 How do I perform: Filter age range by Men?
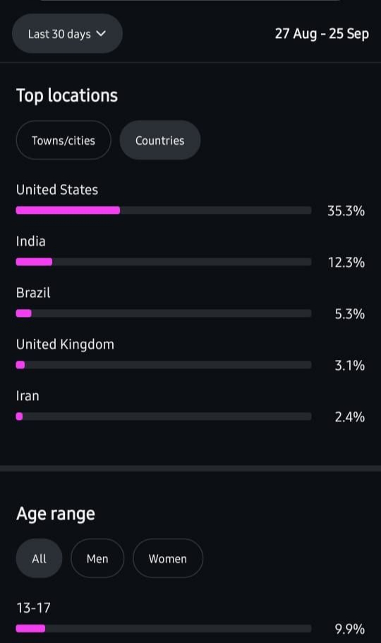click(x=97, y=558)
